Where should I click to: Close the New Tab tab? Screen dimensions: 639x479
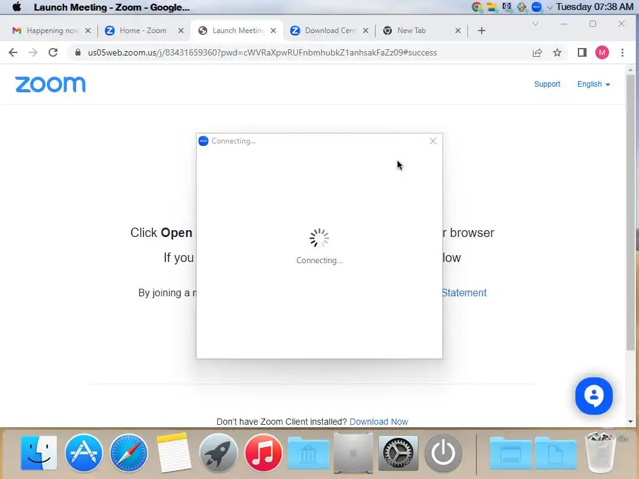click(x=458, y=31)
